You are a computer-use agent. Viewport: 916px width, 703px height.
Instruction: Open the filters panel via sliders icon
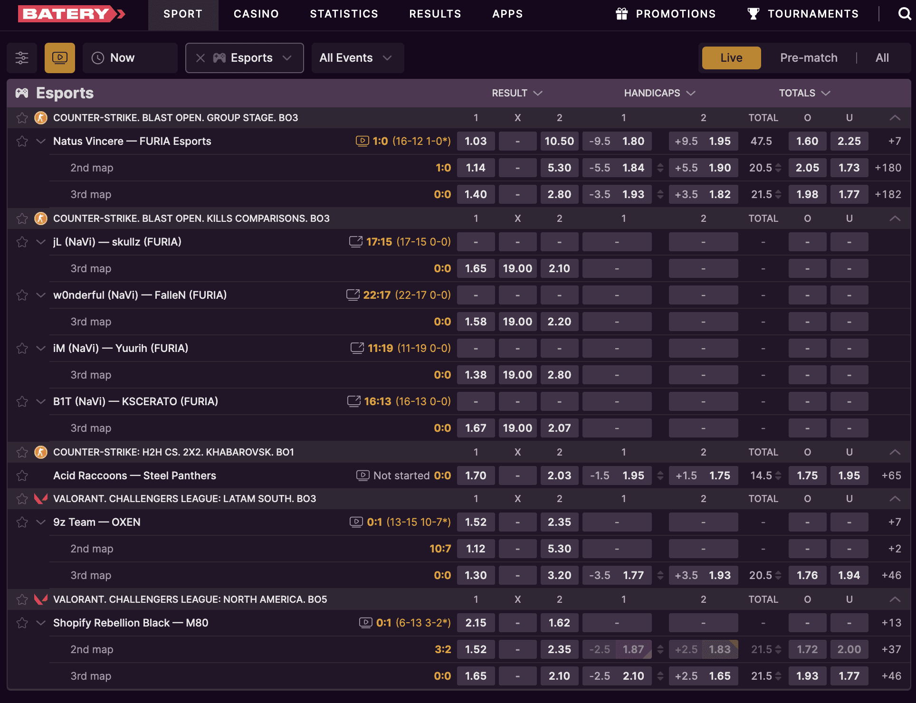click(x=21, y=57)
